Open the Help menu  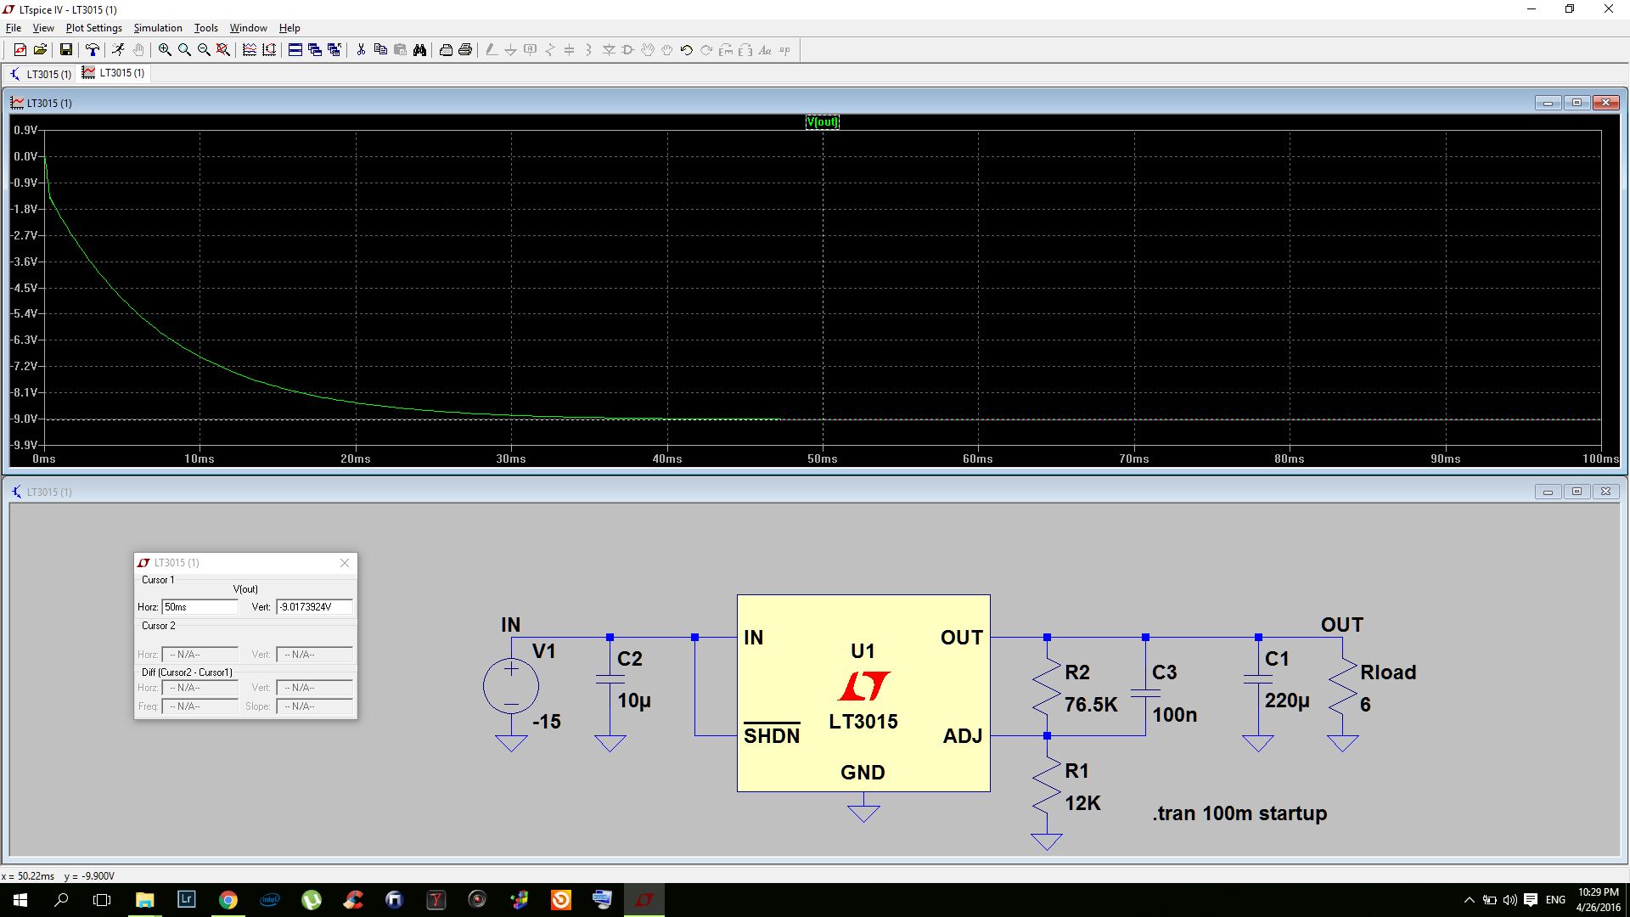(x=289, y=28)
